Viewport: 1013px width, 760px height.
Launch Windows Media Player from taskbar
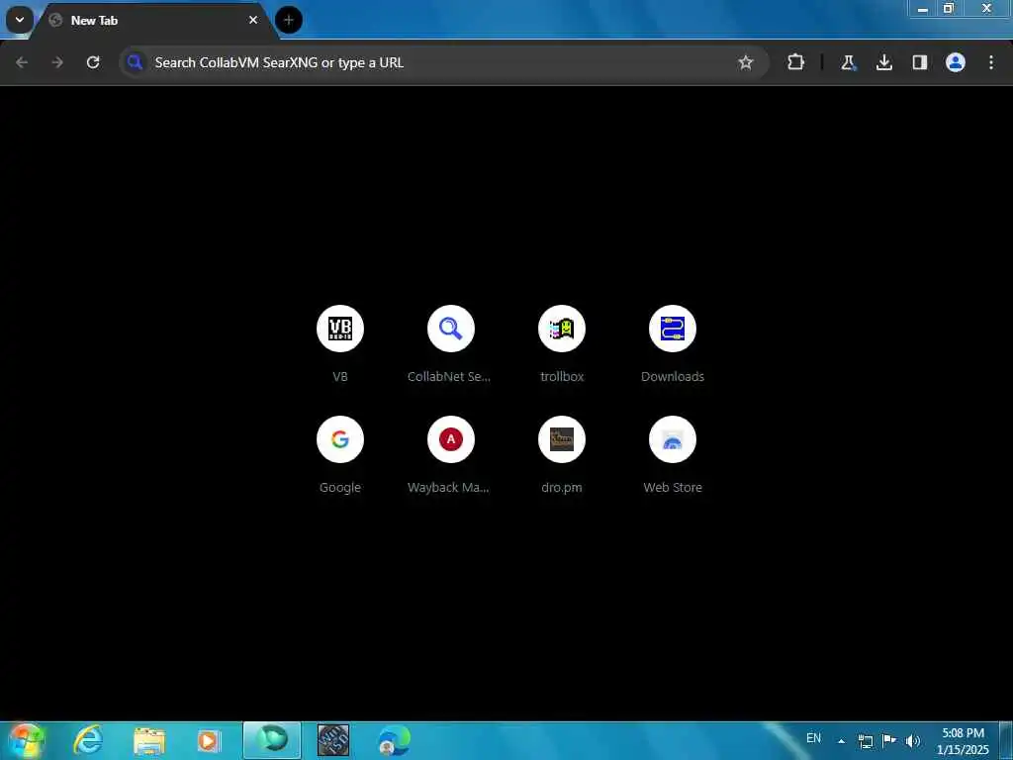point(209,740)
